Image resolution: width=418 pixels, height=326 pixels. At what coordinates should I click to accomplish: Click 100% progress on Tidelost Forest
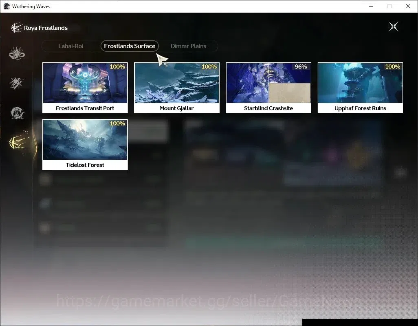117,123
